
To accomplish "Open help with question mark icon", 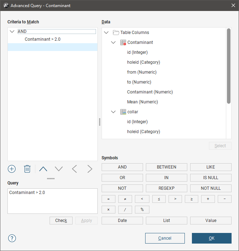I will (12, 238).
